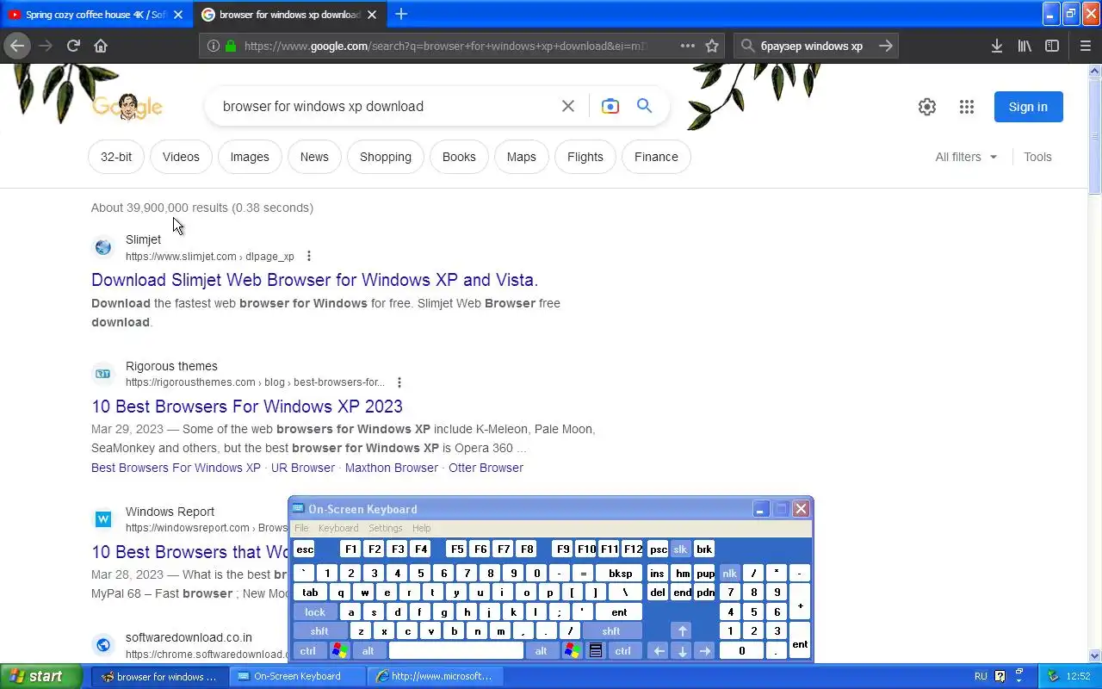Open the search Tools options
This screenshot has height=689, width=1102.
click(1037, 157)
